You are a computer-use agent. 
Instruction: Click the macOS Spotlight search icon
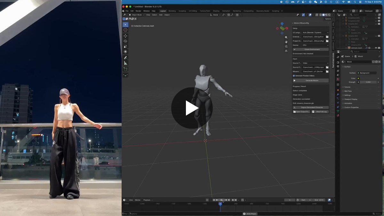click(x=355, y=2)
